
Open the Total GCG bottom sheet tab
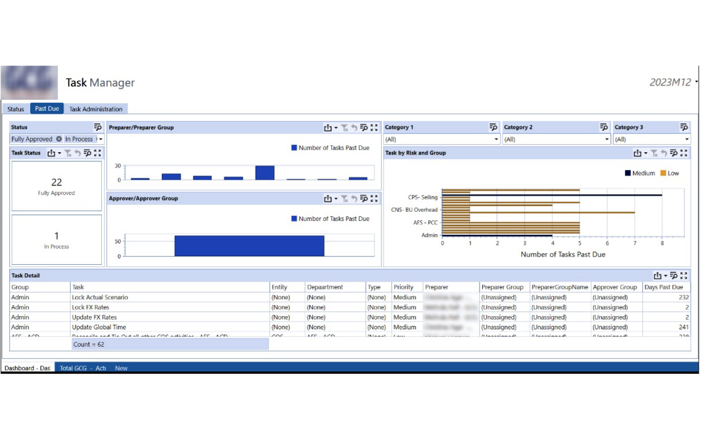83,368
